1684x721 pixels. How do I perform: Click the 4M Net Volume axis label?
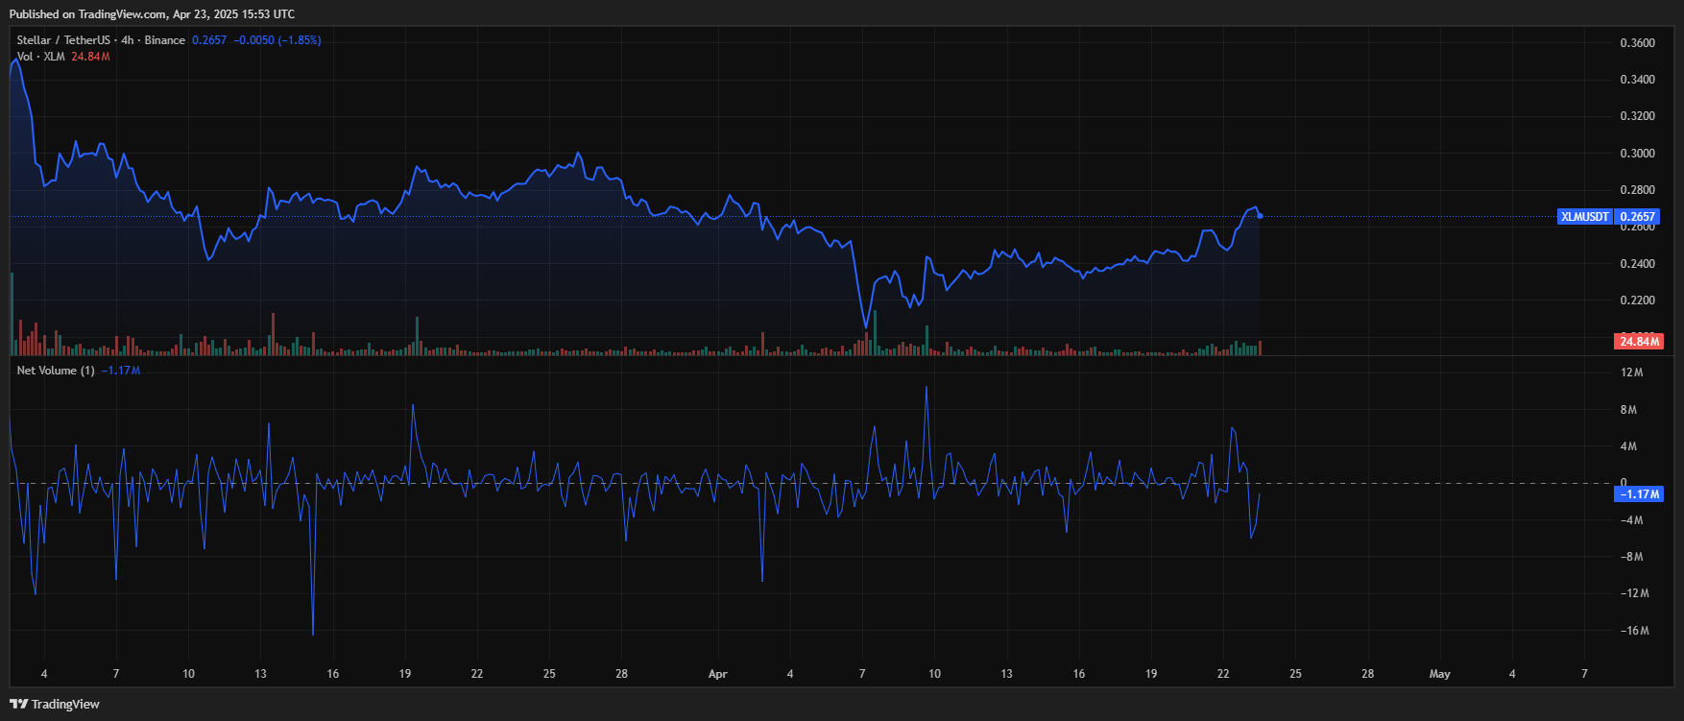(x=1629, y=446)
